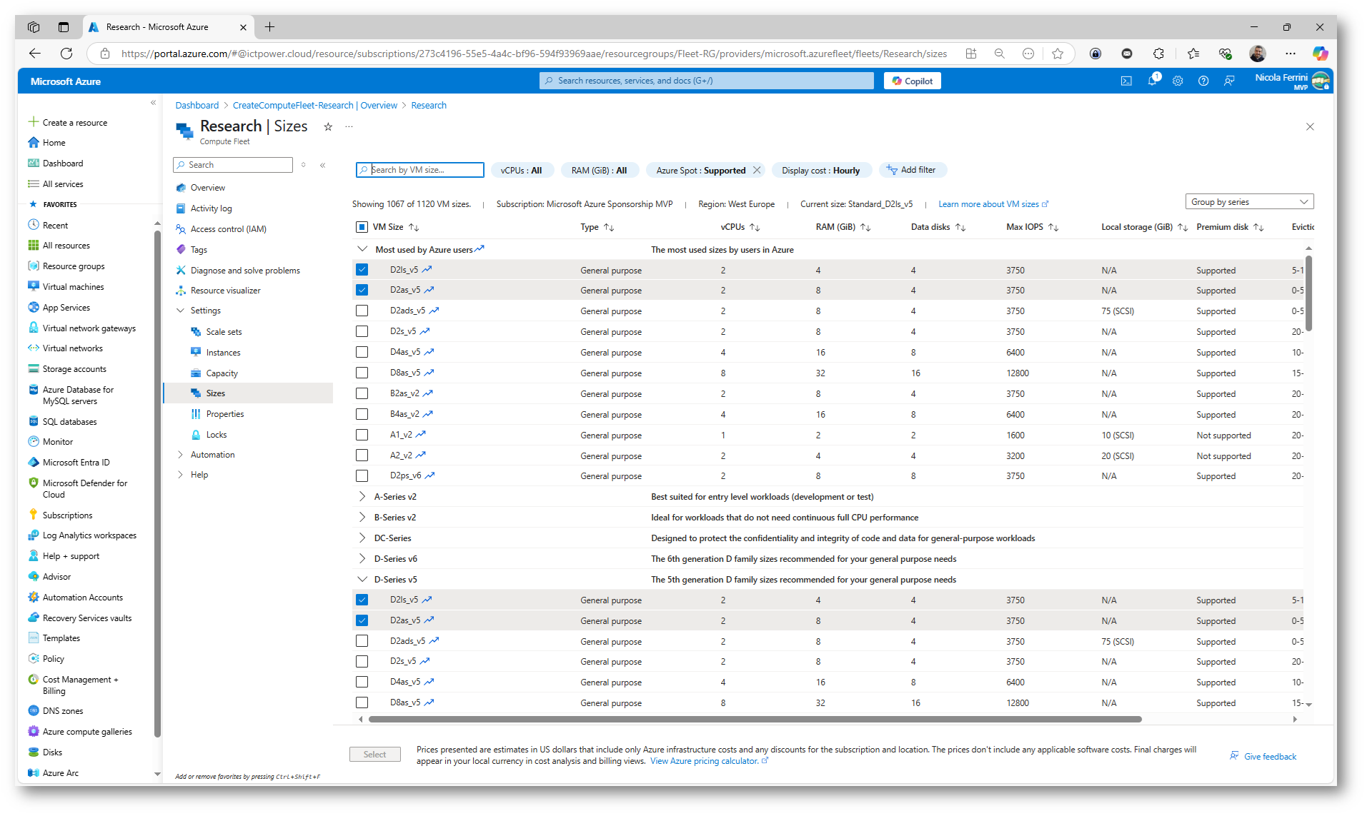Image resolution: width=1367 pixels, height=816 pixels.
Task: Click the Search by VM size field
Action: [420, 170]
